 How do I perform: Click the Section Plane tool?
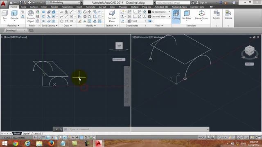pyautogui.click(x=112, y=16)
